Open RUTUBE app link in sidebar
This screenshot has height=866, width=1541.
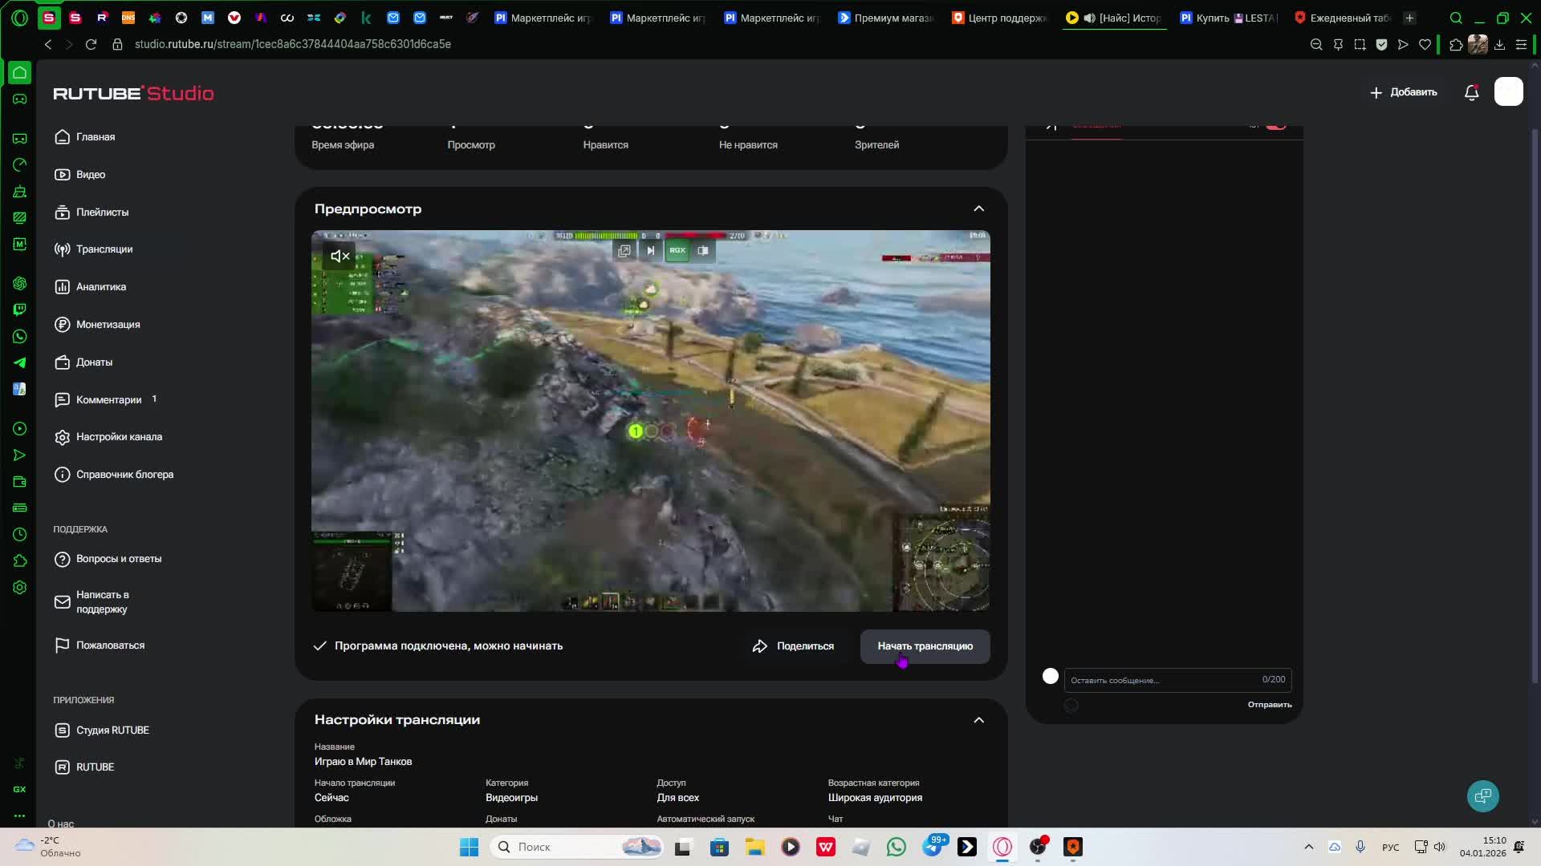click(x=84, y=767)
